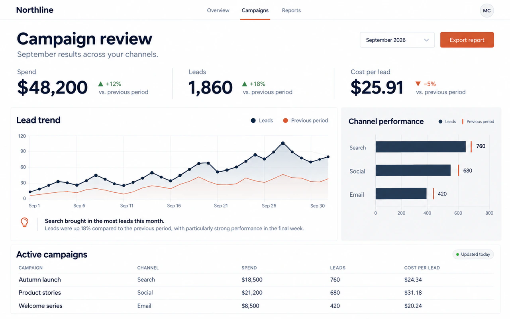Image resolution: width=510 pixels, height=319 pixels.
Task: Click the $25.91 Cost per lead value
Action: point(377,88)
